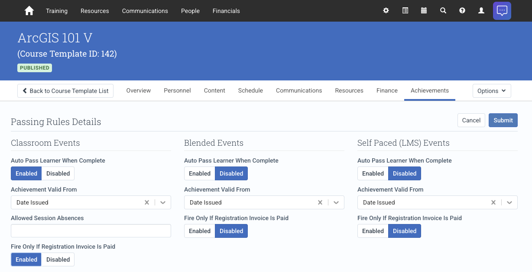Enable invoice paid rule for Self Paced Events
The height and width of the screenshot is (272, 532).
(x=373, y=231)
